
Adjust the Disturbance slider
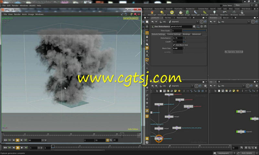click(x=195, y=38)
